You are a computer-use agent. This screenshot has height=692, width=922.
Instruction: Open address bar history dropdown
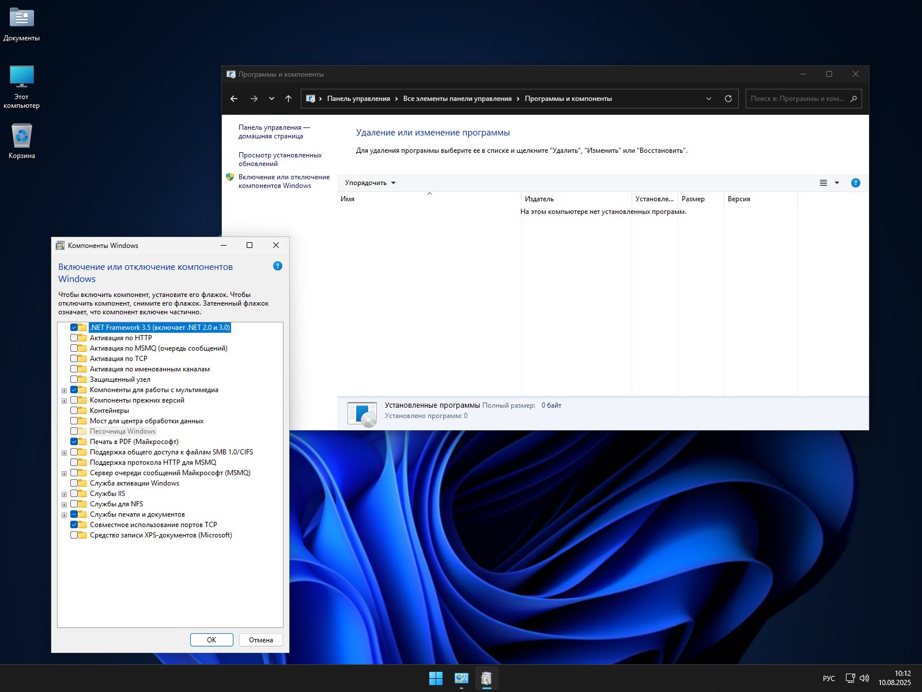click(x=709, y=99)
